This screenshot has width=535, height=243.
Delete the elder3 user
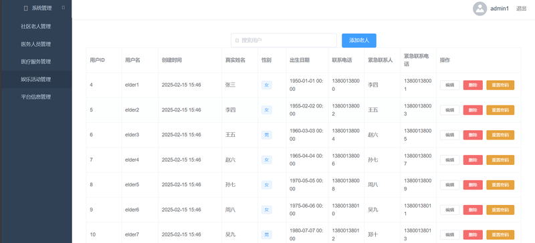tap(473, 135)
